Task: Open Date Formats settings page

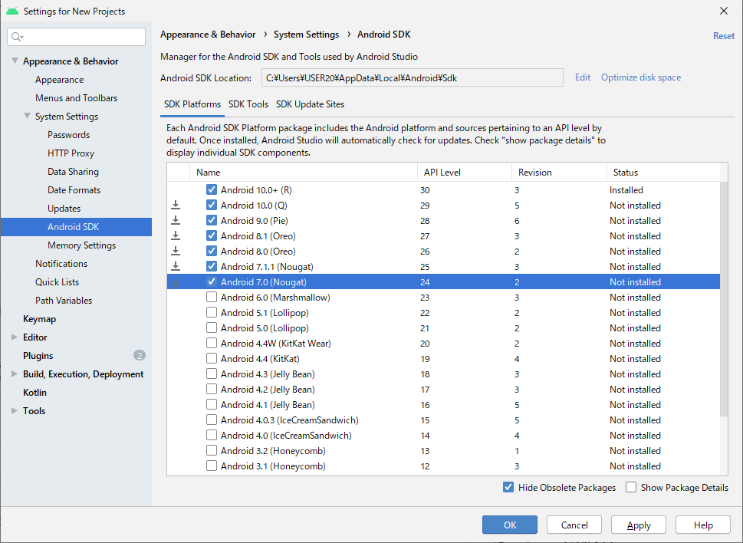Action: pyautogui.click(x=74, y=190)
